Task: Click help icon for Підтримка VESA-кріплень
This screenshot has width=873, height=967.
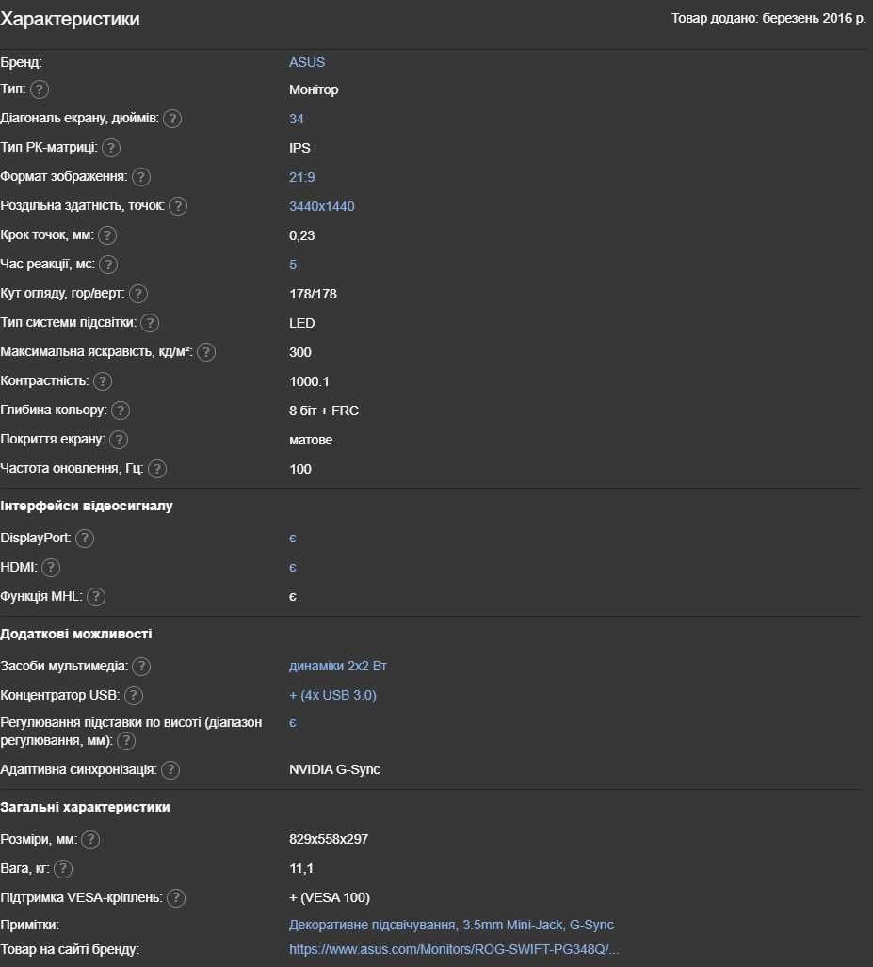Action: [x=176, y=898]
